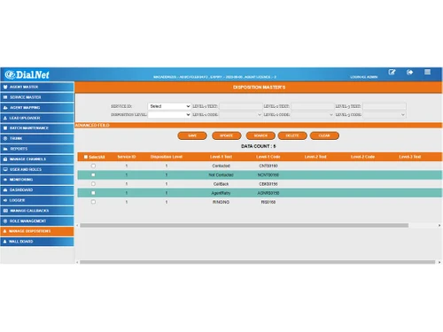Screen dimensions: 443x332
Task: Click the Level-3 Text column header
Action: pyautogui.click(x=410, y=157)
